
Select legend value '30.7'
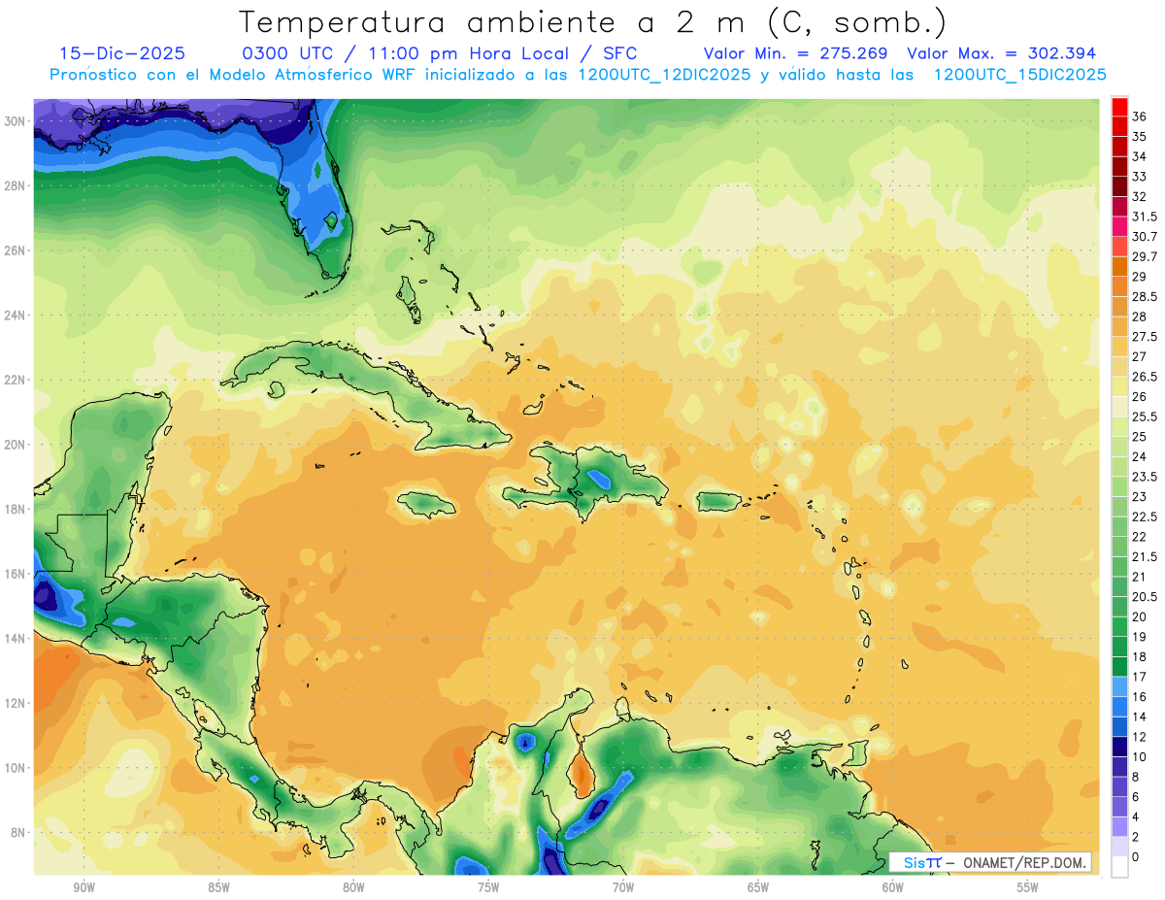pos(1145,237)
